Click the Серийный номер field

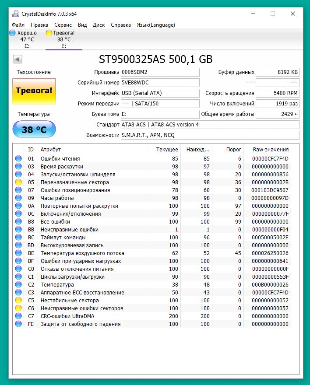pyautogui.click(x=160, y=83)
